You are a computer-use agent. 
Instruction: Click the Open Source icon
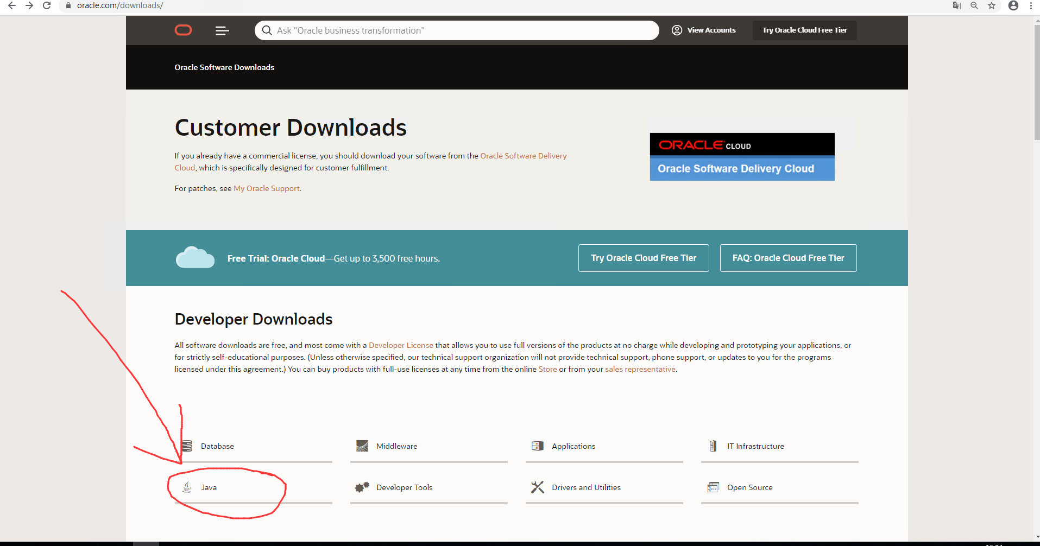tap(713, 487)
